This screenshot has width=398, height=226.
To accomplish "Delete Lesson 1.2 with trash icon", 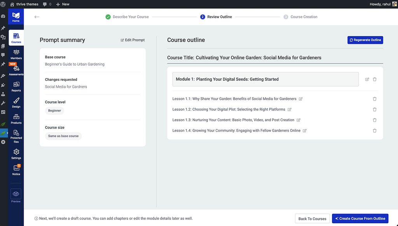I will pyautogui.click(x=375, y=110).
